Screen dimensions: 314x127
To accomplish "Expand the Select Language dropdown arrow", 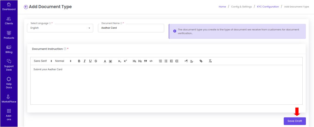I will pos(89,28).
